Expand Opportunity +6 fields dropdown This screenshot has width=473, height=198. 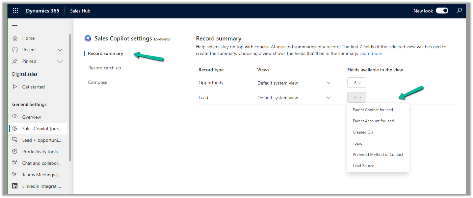356,83
